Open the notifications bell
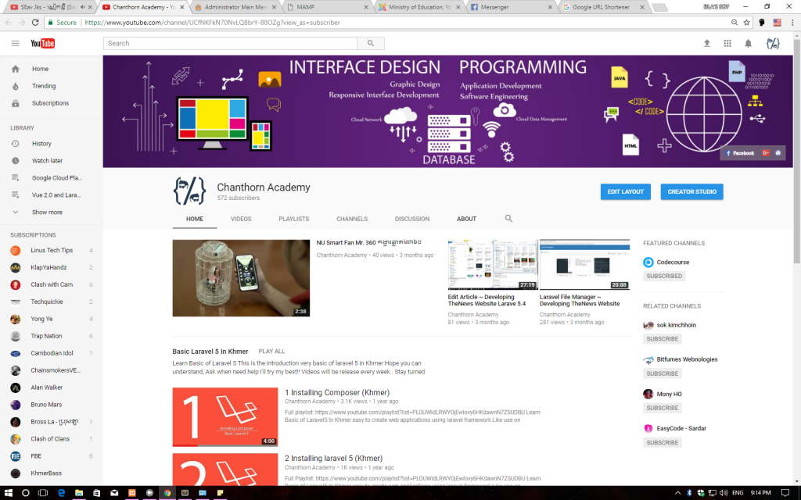Image resolution: width=801 pixels, height=500 pixels. pyautogui.click(x=748, y=43)
